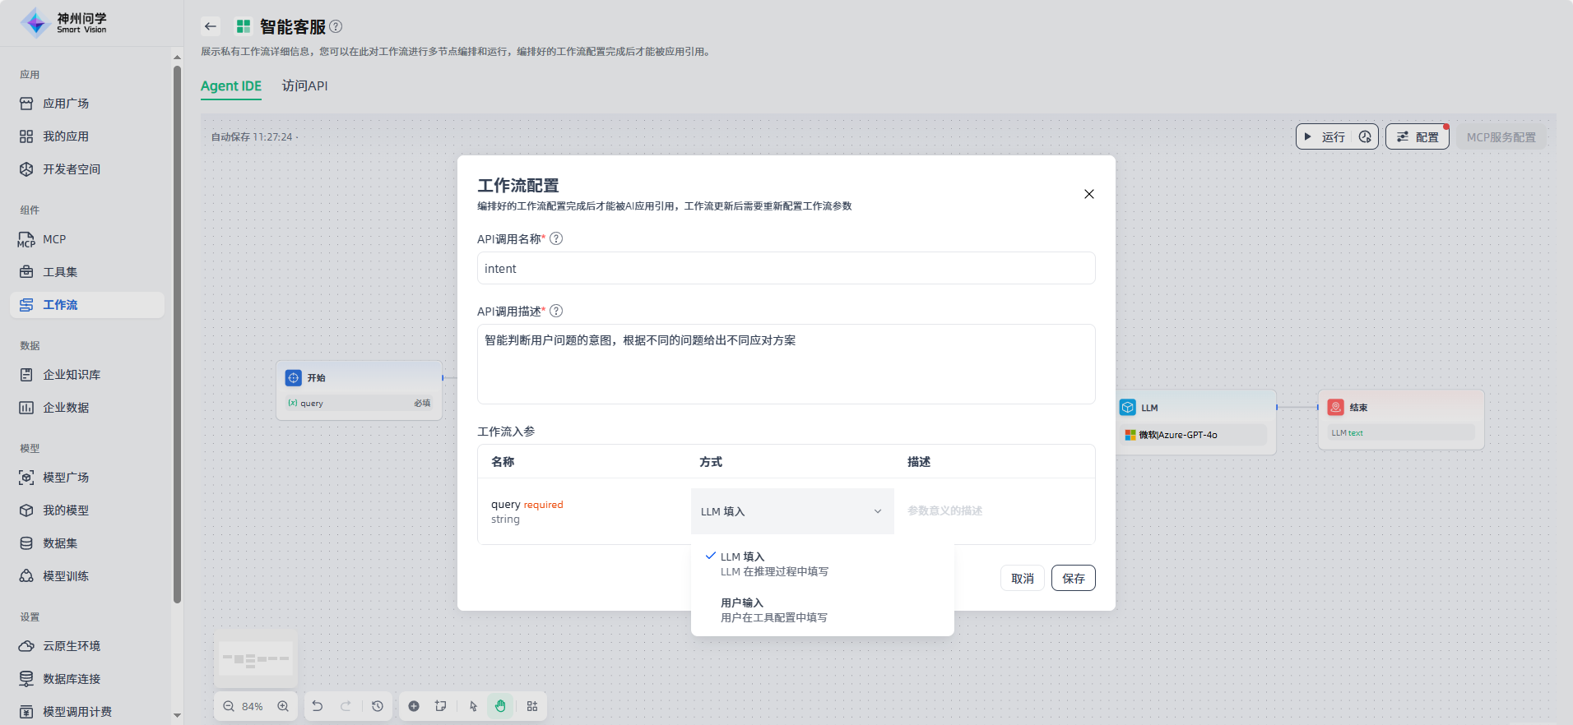Click the canvas minimap thumbnail

tap(256, 659)
